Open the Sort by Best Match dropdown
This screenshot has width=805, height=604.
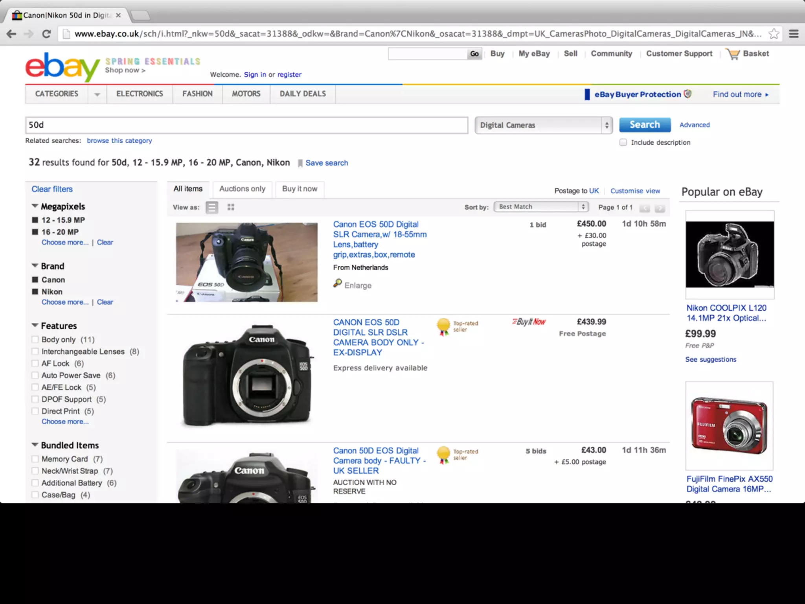pyautogui.click(x=541, y=207)
